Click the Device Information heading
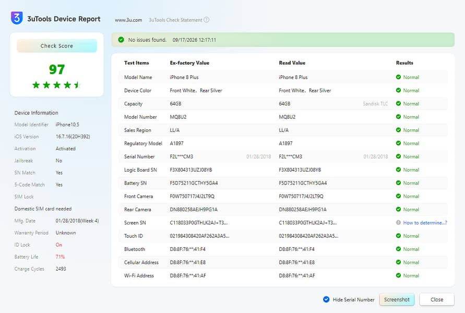This screenshot has height=313, width=465. pos(36,113)
